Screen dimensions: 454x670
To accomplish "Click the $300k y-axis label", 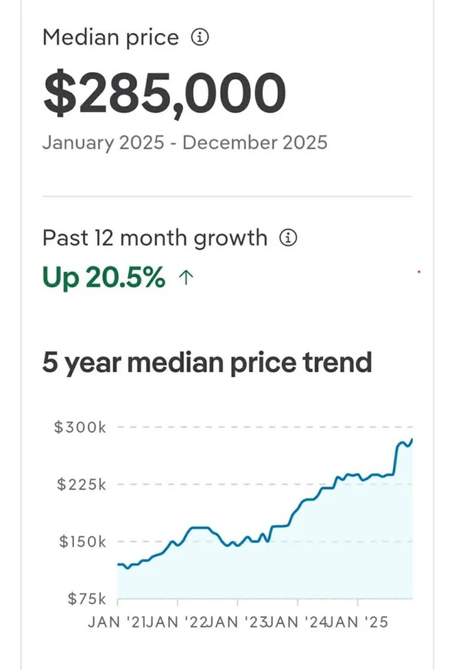I will [80, 428].
